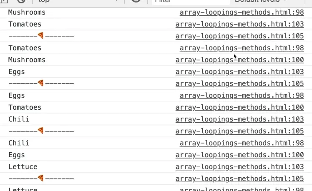
Task: Toggle the console sidebar panel icon
Action: coord(3,1)
